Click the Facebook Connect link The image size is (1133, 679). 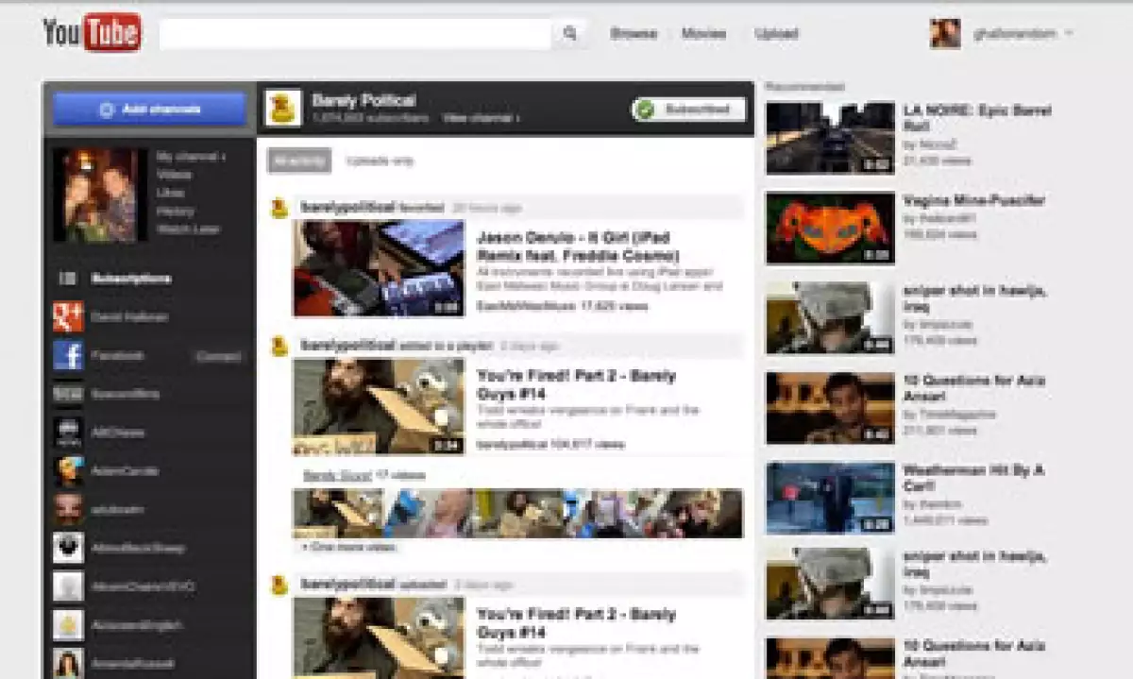point(218,357)
